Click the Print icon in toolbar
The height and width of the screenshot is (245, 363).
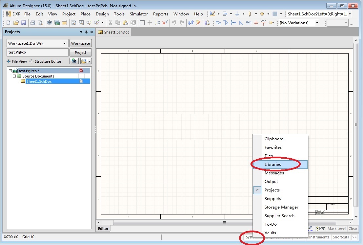pyautogui.click(x=32, y=23)
